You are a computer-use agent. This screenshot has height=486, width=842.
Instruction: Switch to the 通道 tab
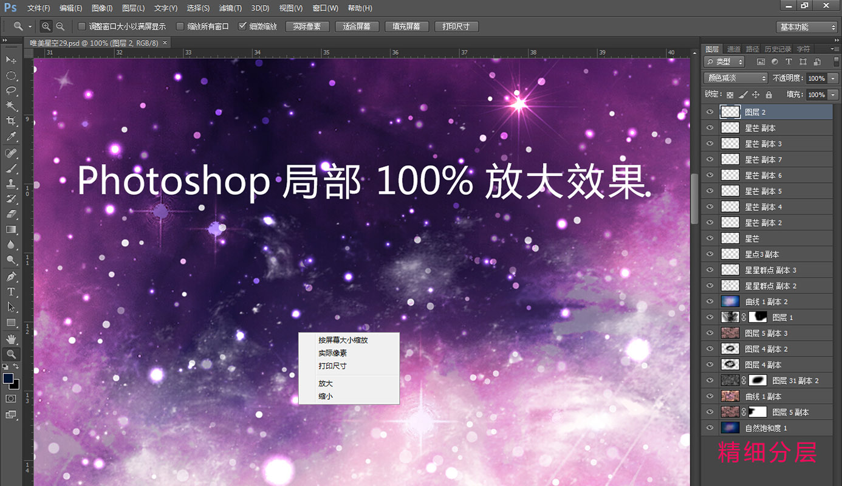(734, 49)
